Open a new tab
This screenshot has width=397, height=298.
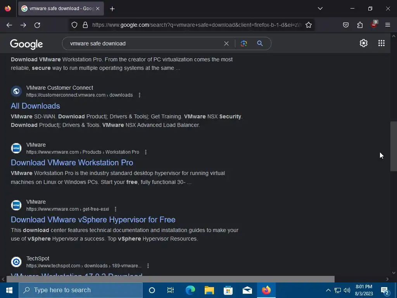pos(112,9)
